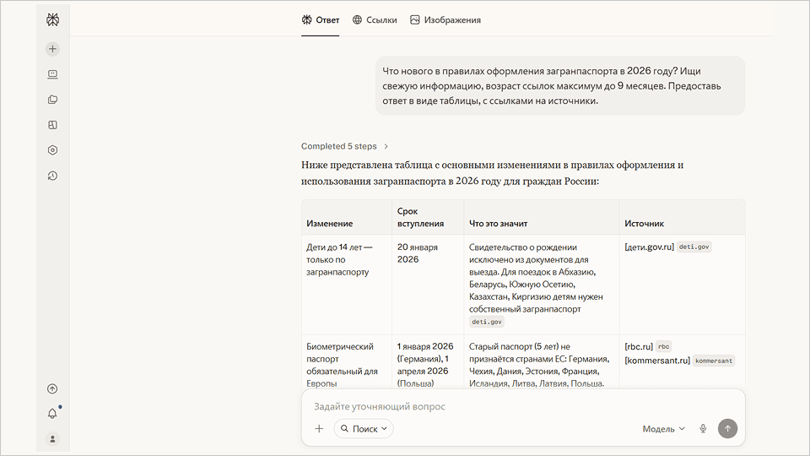The height and width of the screenshot is (456, 810).
Task: Attach a file with the plus icon
Action: click(319, 429)
